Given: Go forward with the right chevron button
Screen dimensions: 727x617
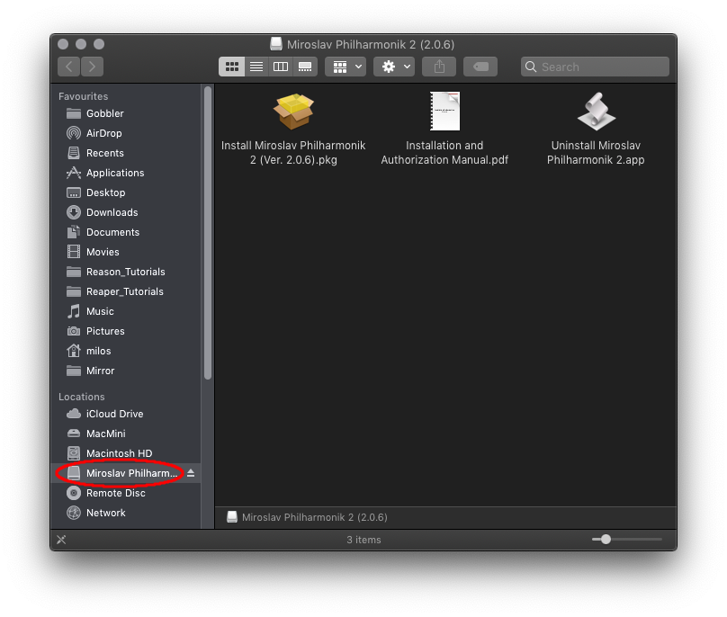Looking at the screenshot, I should pyautogui.click(x=92, y=67).
